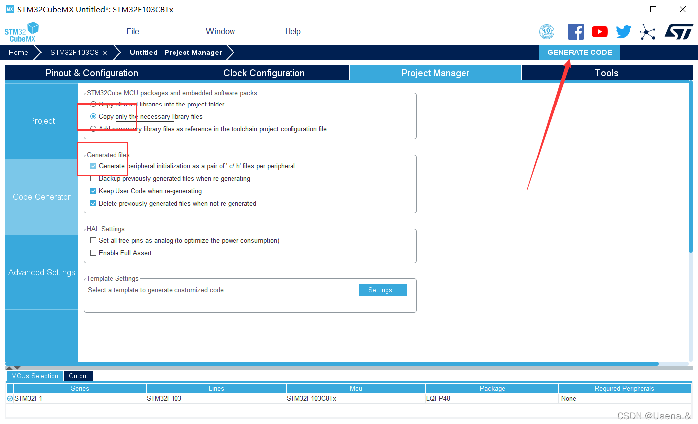Open the Code Generator side section
The height and width of the screenshot is (424, 698).
(x=42, y=197)
